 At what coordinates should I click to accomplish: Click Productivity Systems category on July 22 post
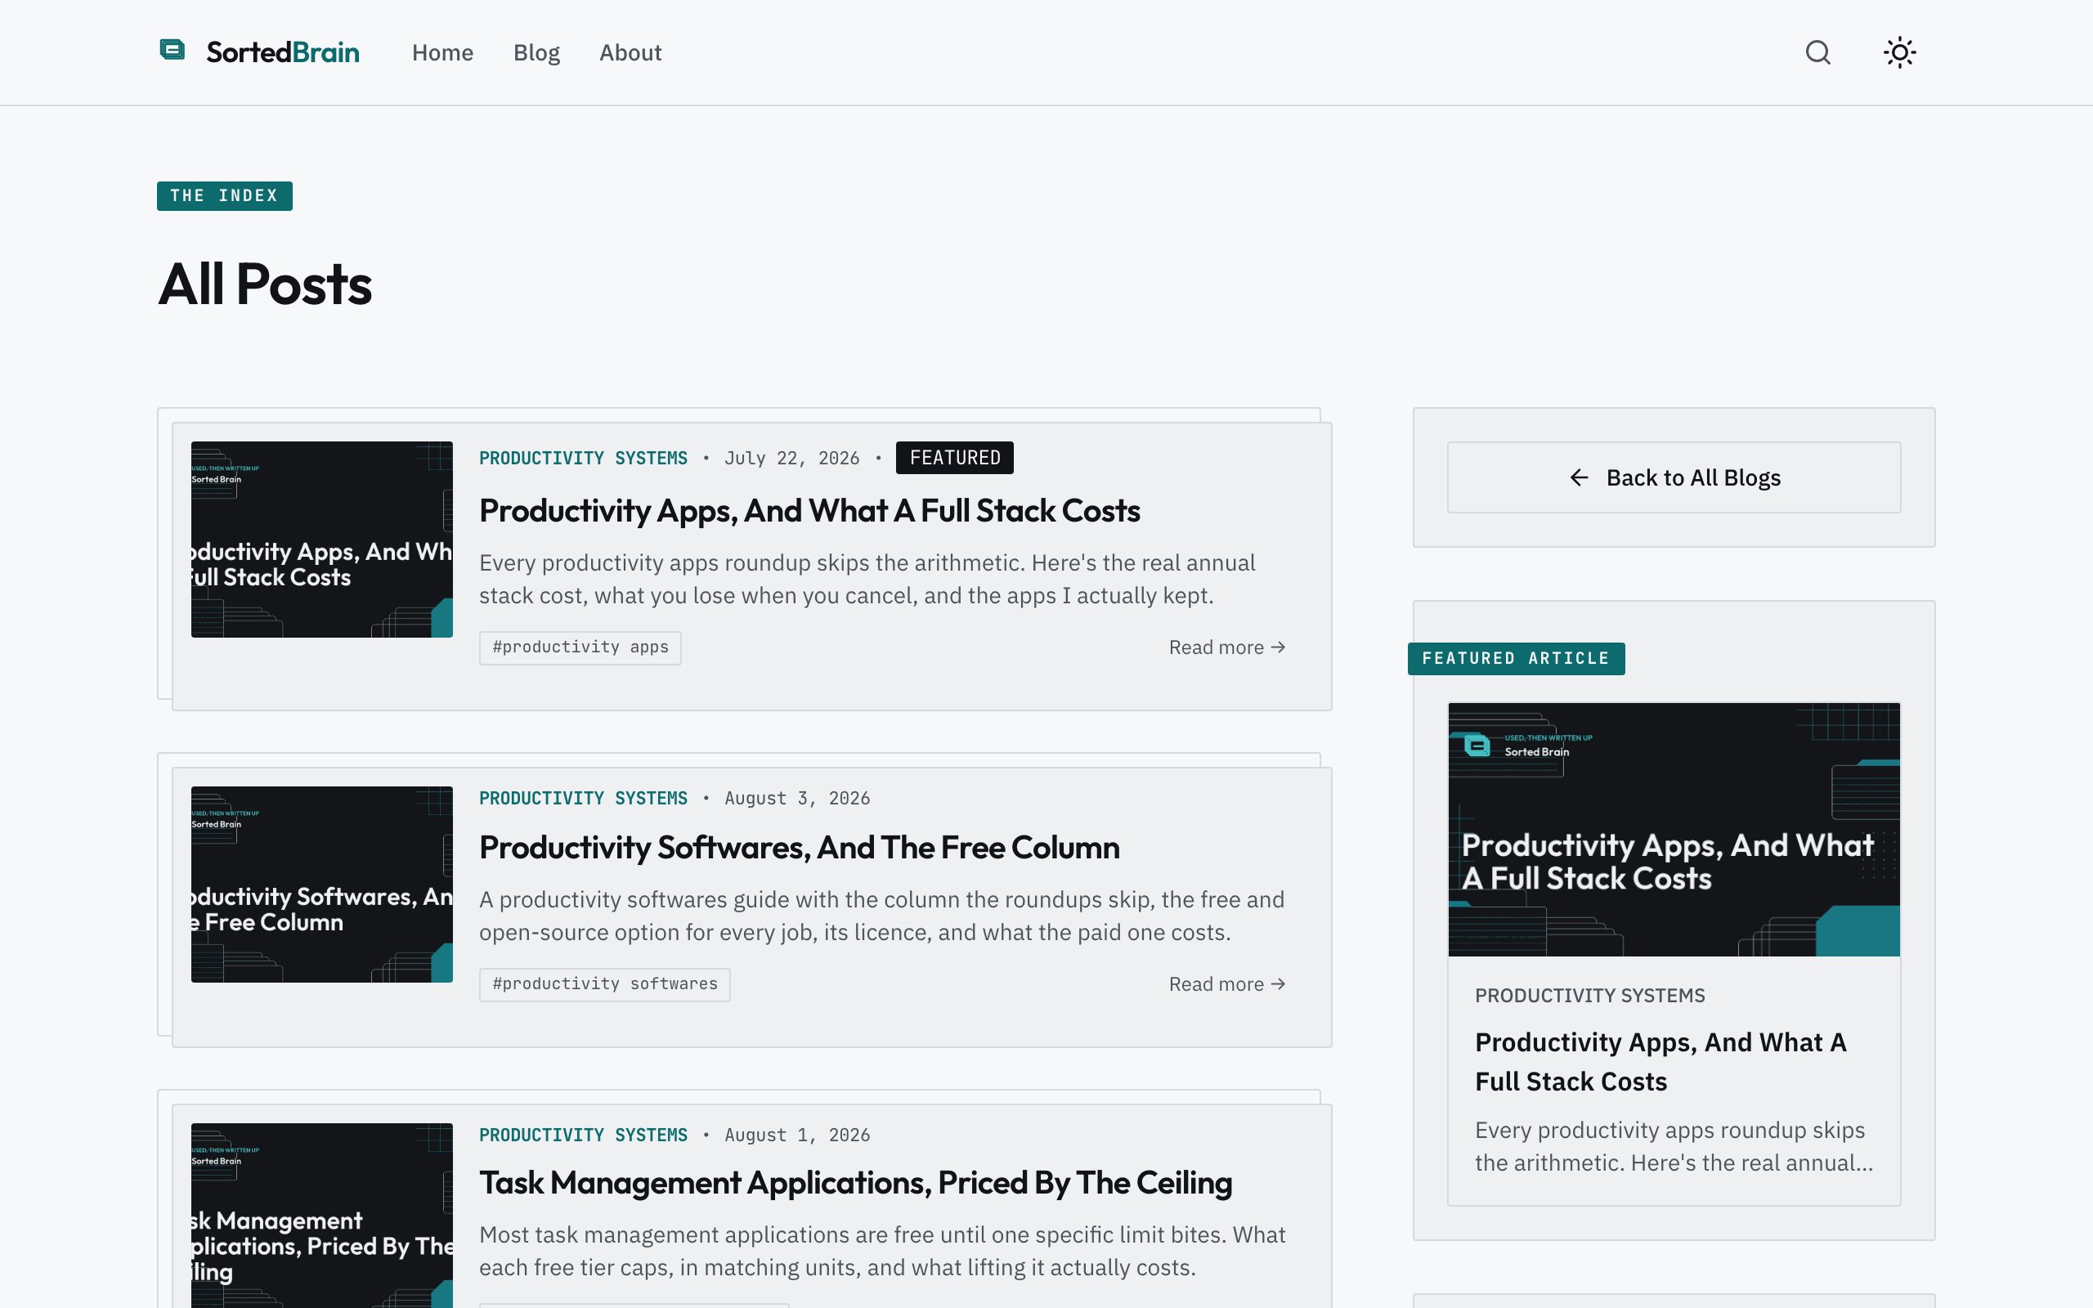pos(583,458)
